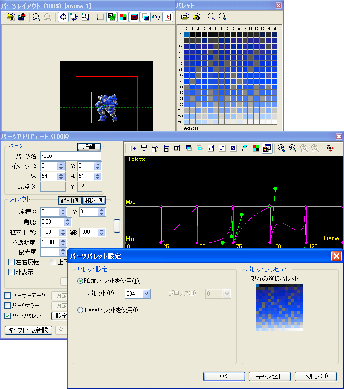The image size is (344, 389).
Task: Toggle the grid display icon
Action: [x=100, y=17]
